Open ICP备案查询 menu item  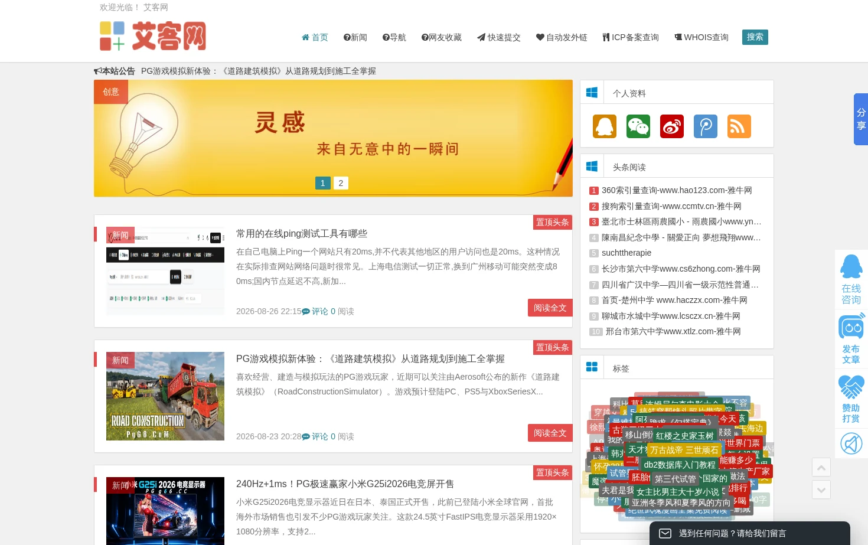coord(631,37)
